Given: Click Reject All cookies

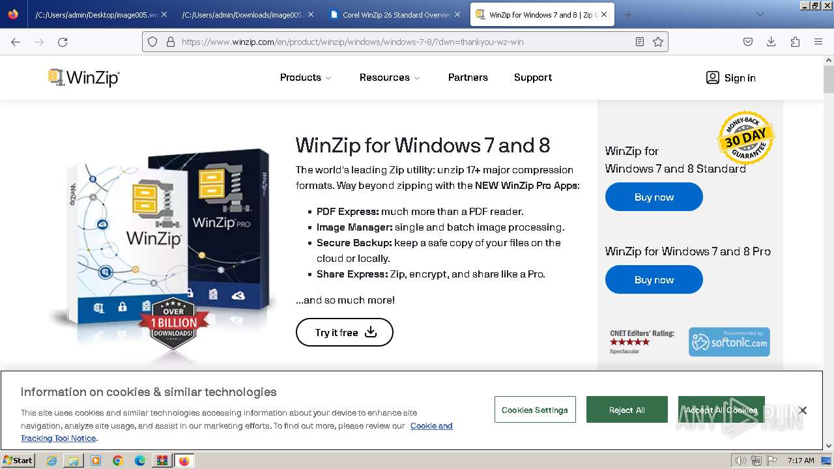Looking at the screenshot, I should pos(627,410).
